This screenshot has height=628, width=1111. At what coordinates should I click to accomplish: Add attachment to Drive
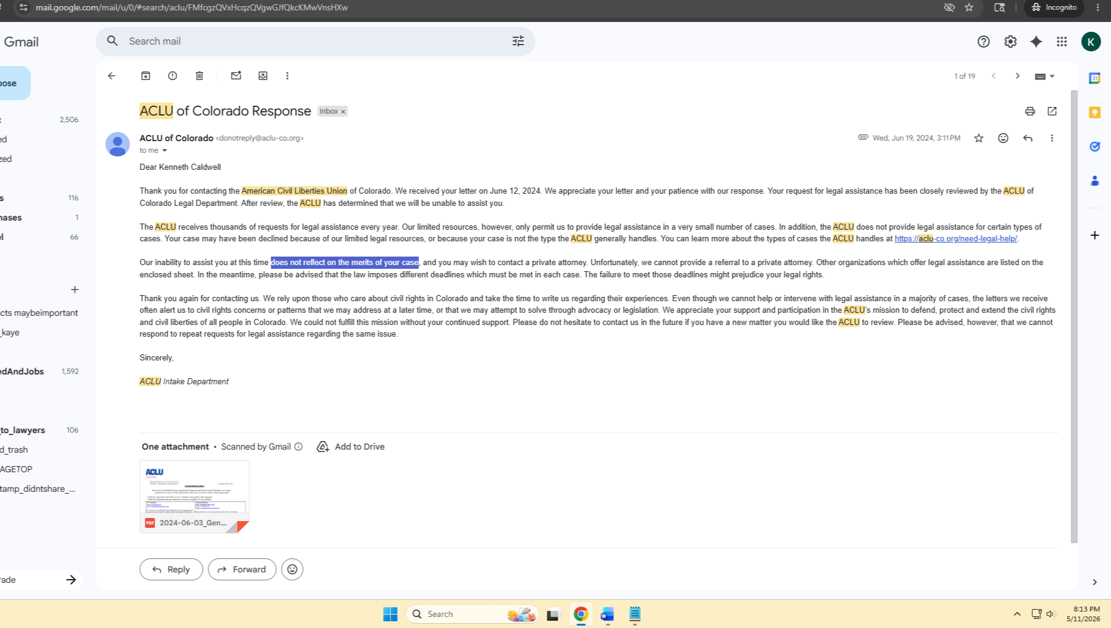coord(351,447)
